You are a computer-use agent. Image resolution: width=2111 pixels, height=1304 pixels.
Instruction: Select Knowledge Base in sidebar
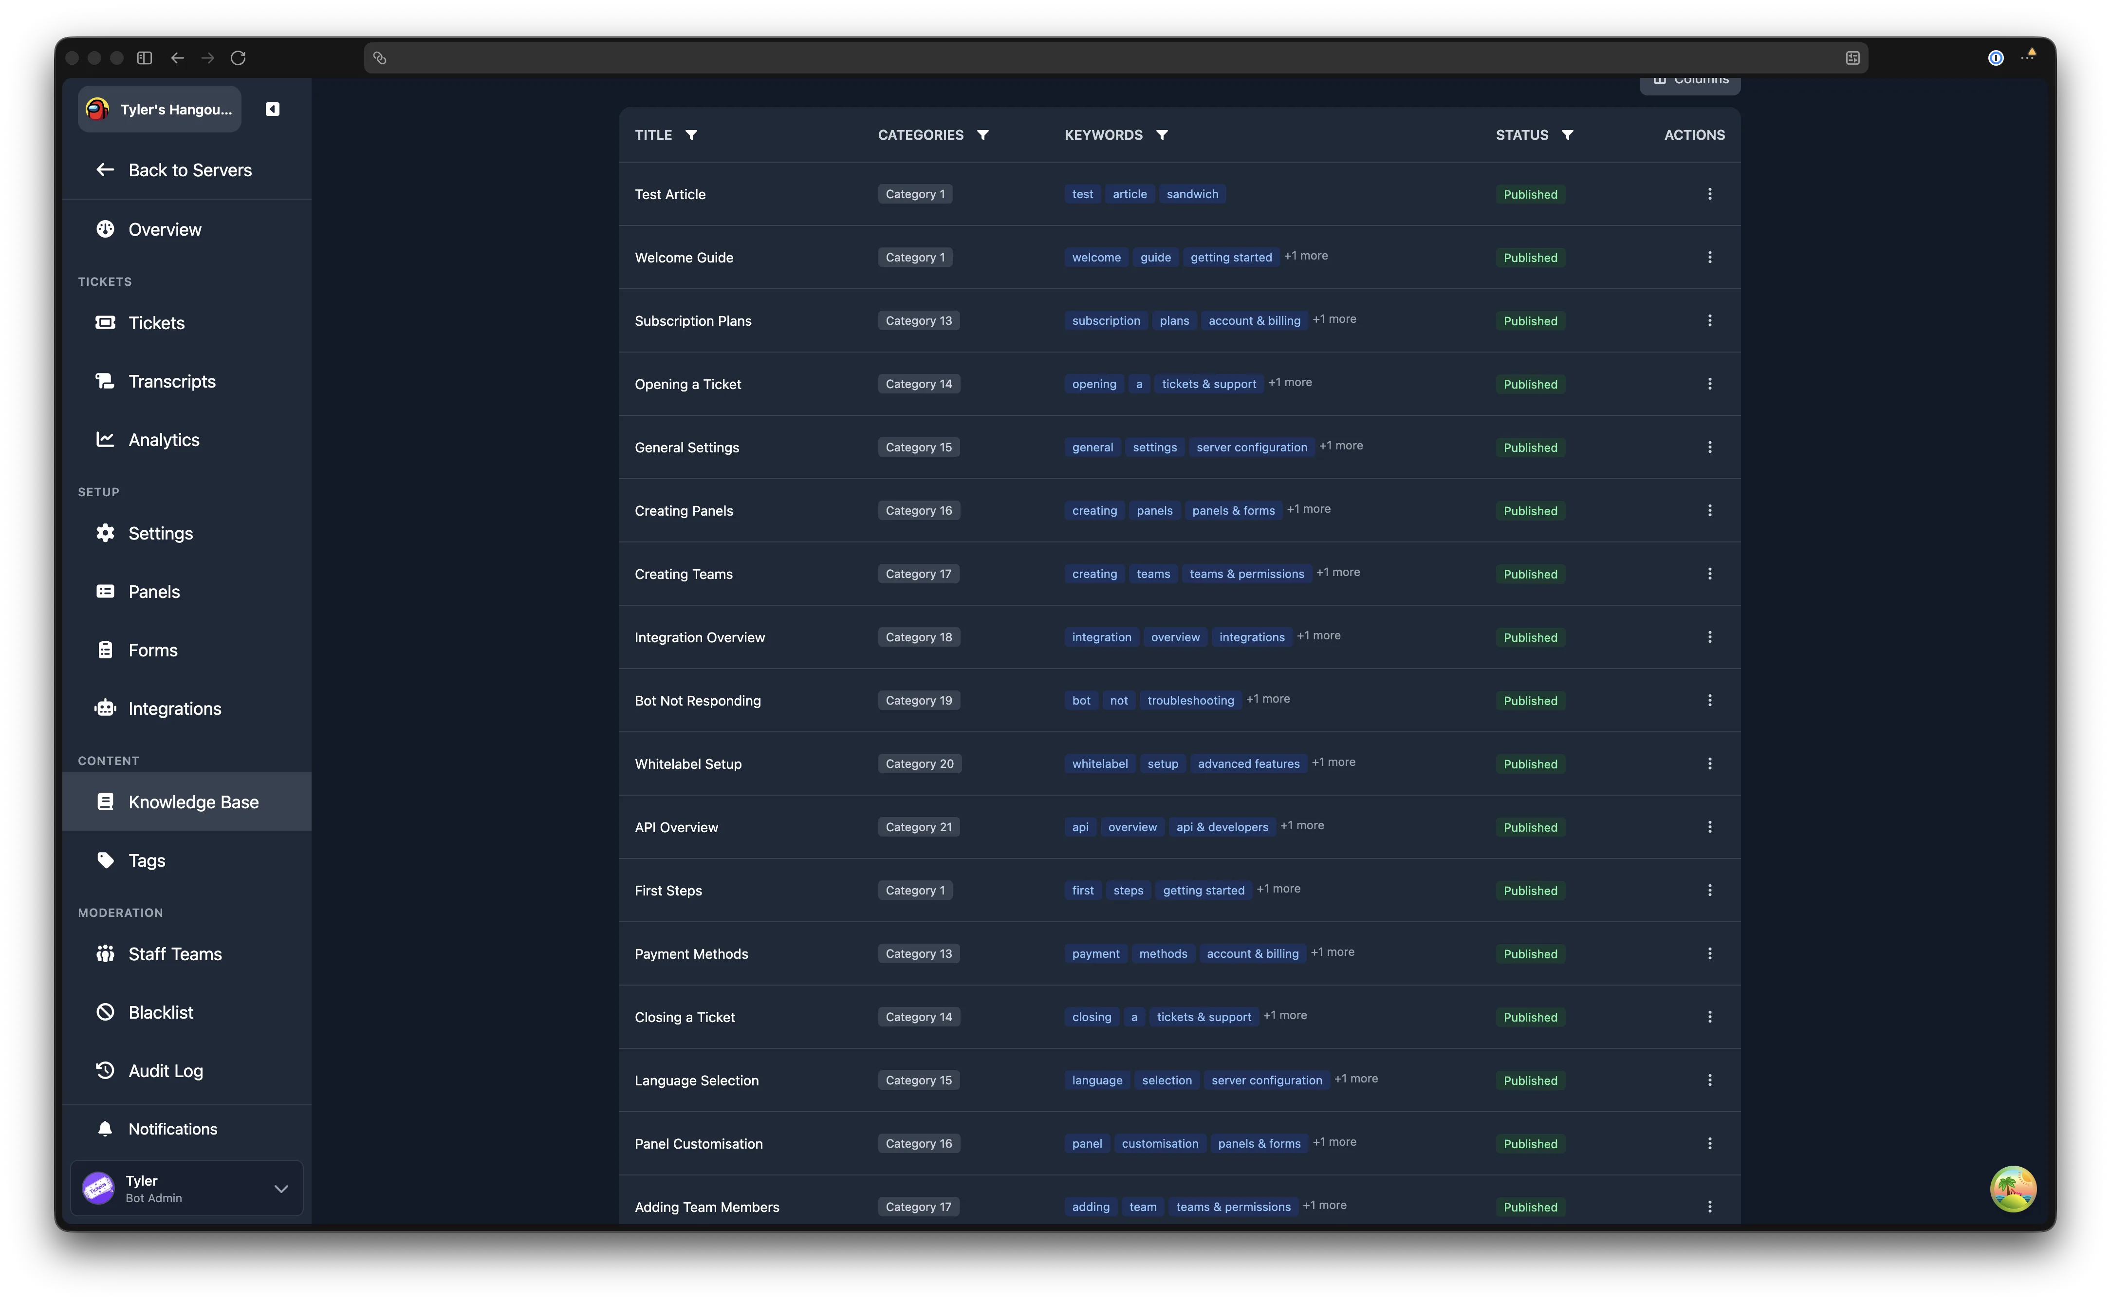187,802
